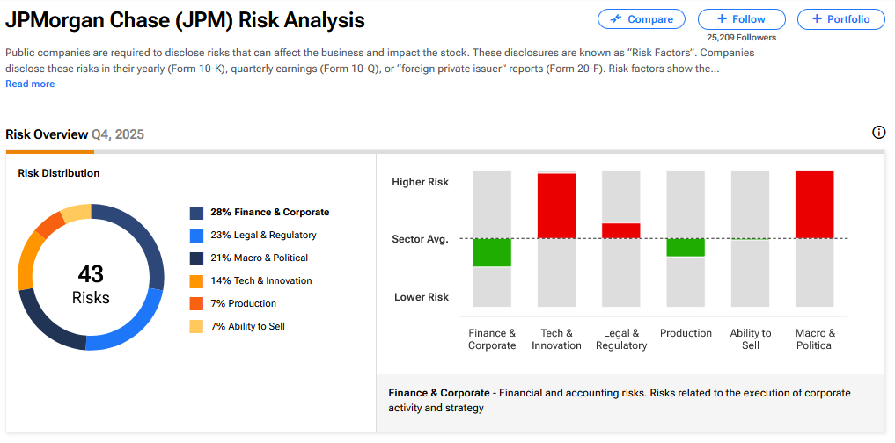Click the Macro & Political red bar

click(x=814, y=204)
